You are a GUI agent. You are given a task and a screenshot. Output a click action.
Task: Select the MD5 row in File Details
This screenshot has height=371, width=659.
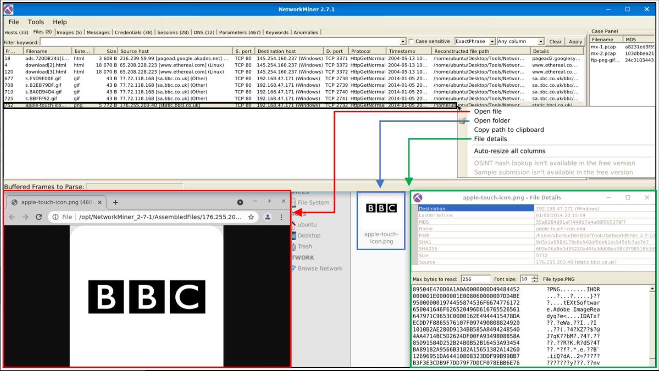[x=536, y=222]
